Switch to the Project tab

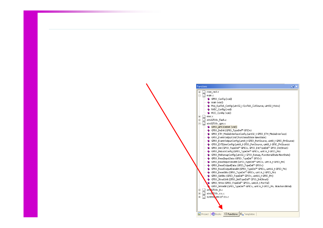pyautogui.click(x=203, y=214)
